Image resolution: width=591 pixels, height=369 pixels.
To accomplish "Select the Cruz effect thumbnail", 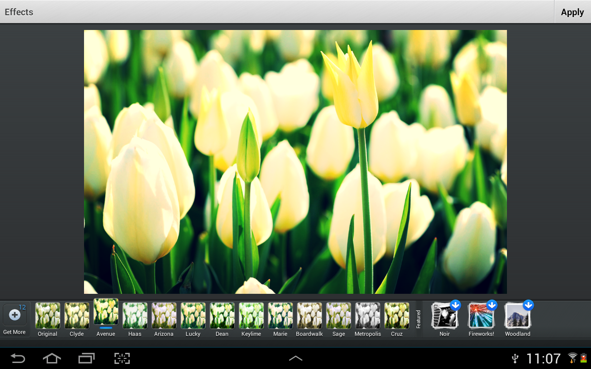I will point(397,319).
